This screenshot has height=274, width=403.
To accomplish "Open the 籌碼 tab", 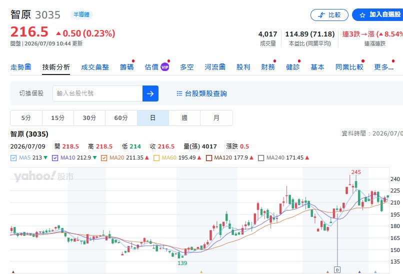I will click(x=126, y=67).
